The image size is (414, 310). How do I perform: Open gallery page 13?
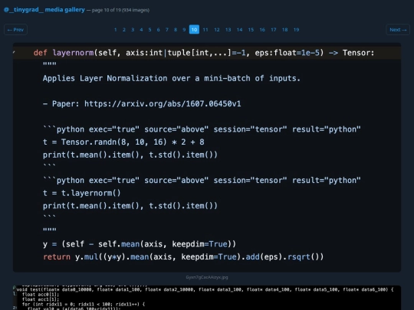point(228,30)
